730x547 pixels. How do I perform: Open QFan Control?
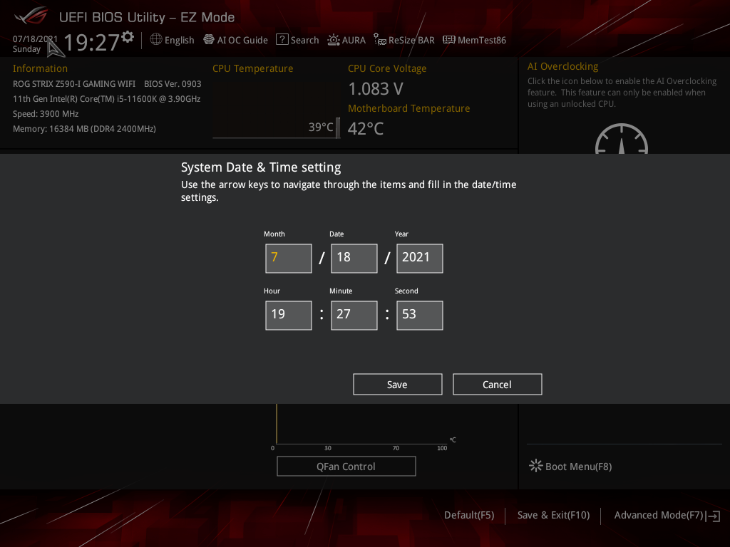[346, 466]
